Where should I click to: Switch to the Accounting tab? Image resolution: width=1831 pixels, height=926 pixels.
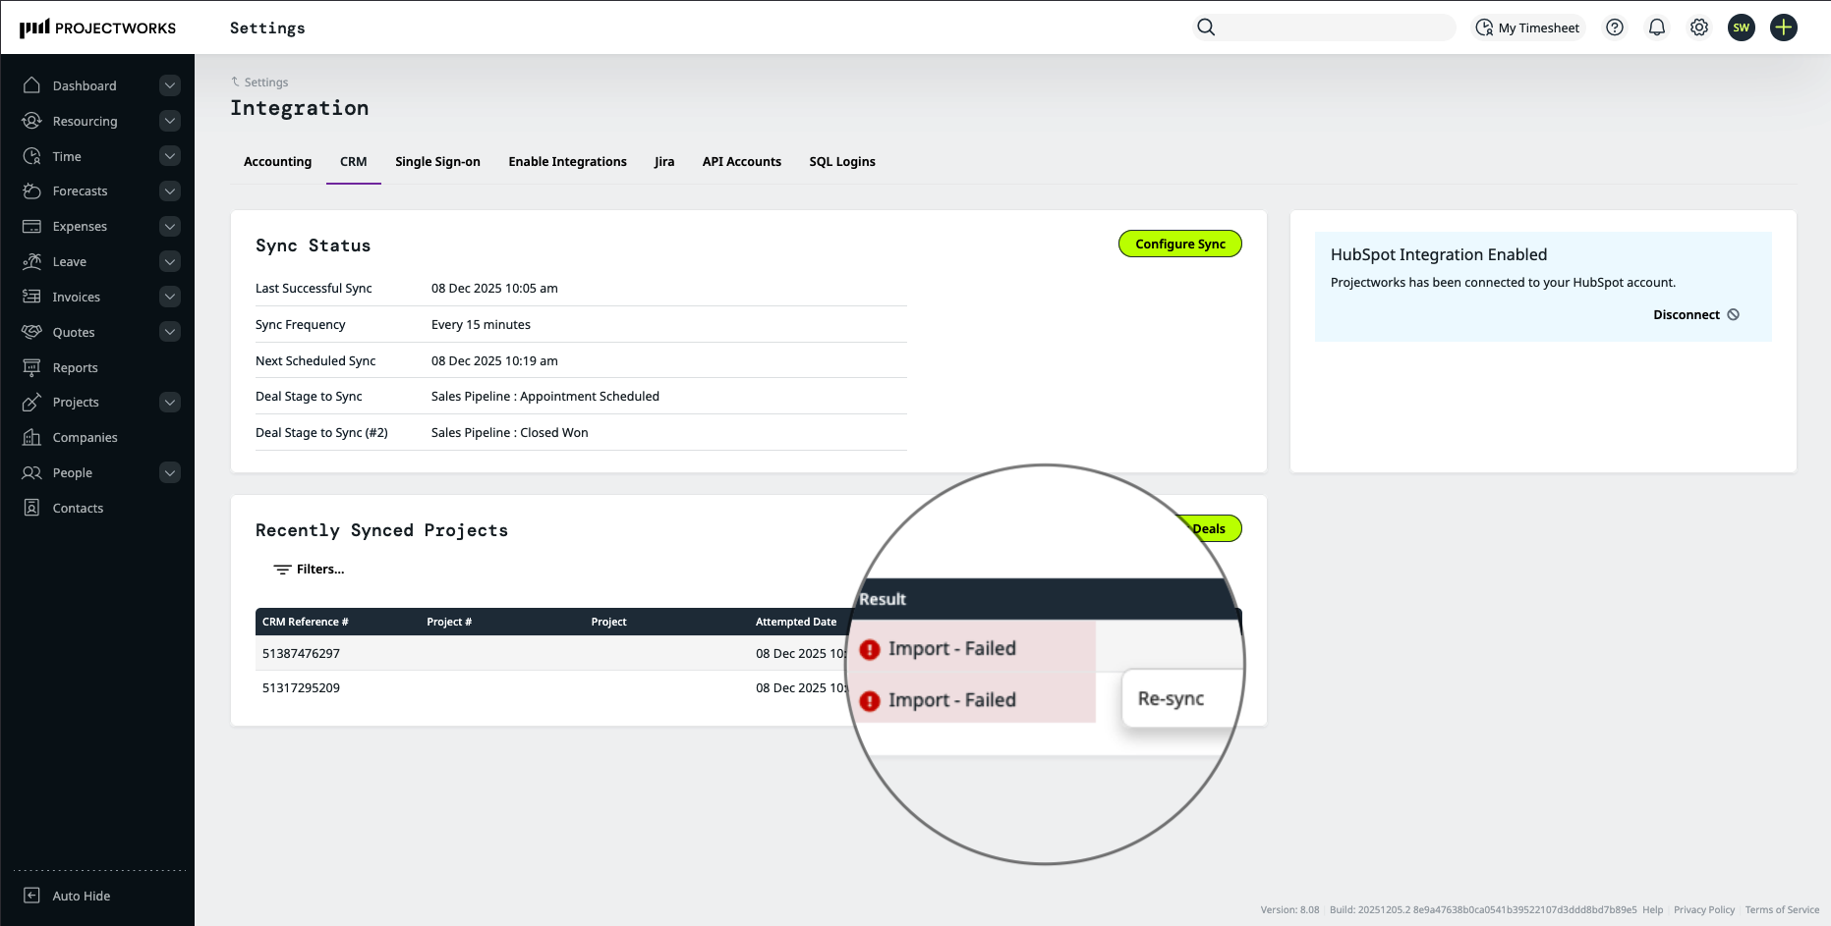coord(277,162)
